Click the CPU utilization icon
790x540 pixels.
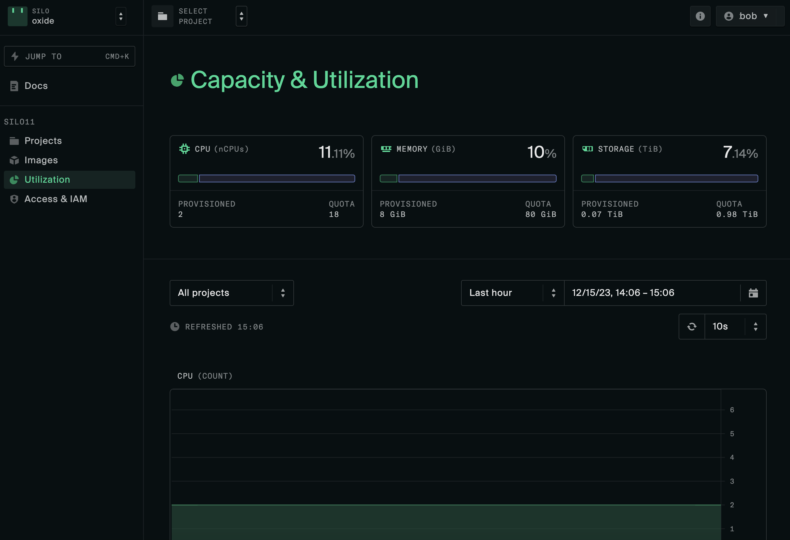coord(184,149)
